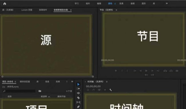The width and height of the screenshot is (186, 109).
Task: Click the bin search icon beside the search field
Action: click(x=40, y=91)
